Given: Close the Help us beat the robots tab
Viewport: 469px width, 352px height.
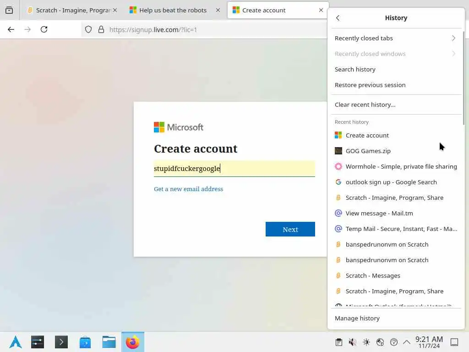Looking at the screenshot, I should [x=218, y=10].
